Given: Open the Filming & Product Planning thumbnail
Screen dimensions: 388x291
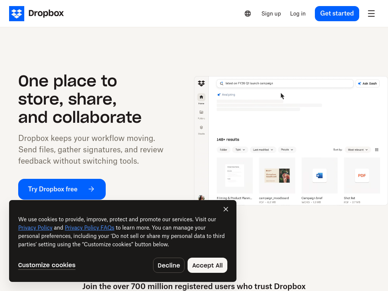Looking at the screenshot, I should 235,175.
